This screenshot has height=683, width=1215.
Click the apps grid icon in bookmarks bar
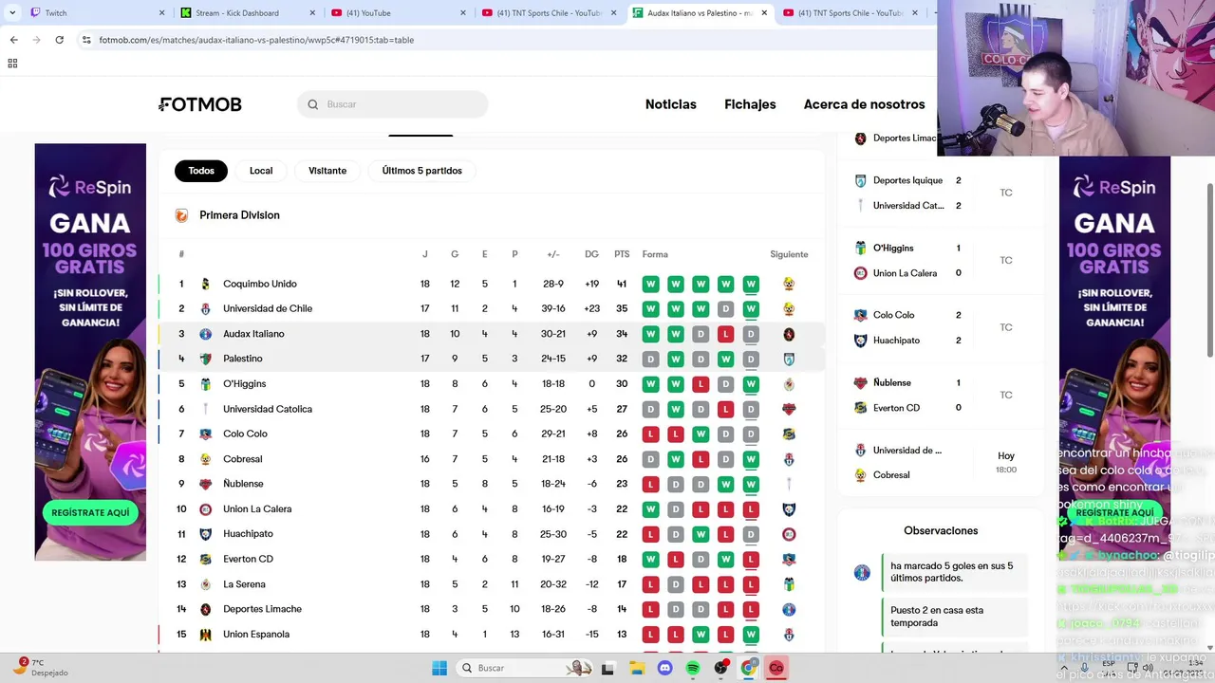(x=12, y=64)
